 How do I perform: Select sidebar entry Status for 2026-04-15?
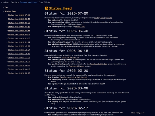point(19,23)
